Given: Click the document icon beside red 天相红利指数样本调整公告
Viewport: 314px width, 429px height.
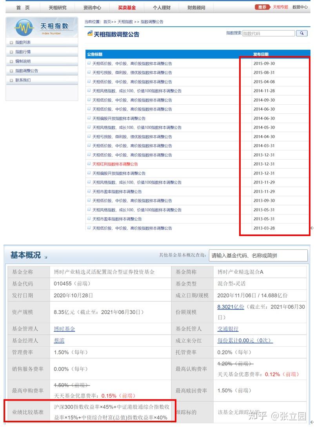Looking at the screenshot, I should pyautogui.click(x=89, y=164).
